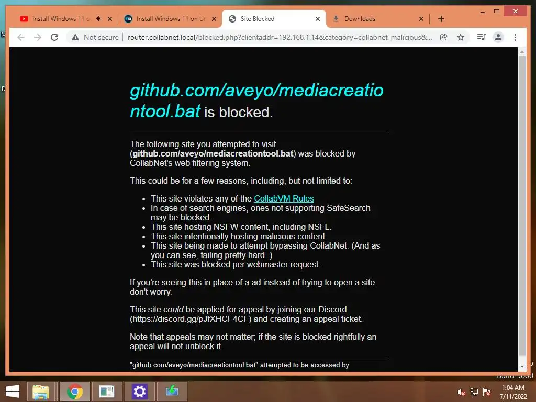Screen dimensions: 536x402
Task: Click the muted volume tray icon
Action: [462, 392]
